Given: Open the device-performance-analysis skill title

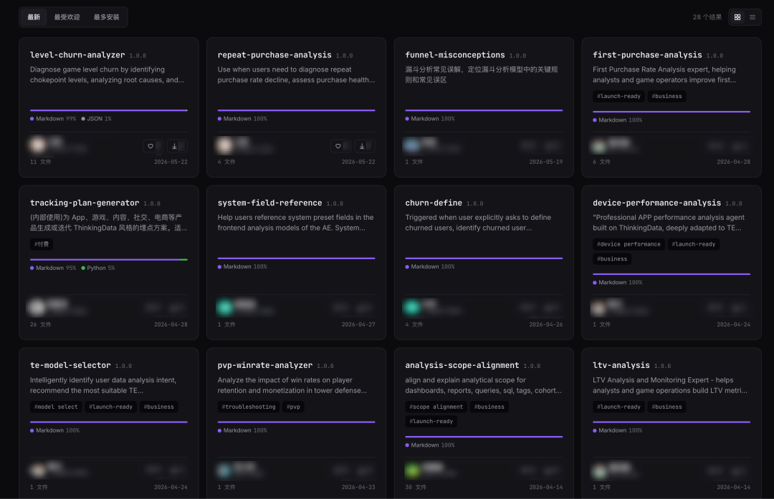Looking at the screenshot, I should [656, 203].
